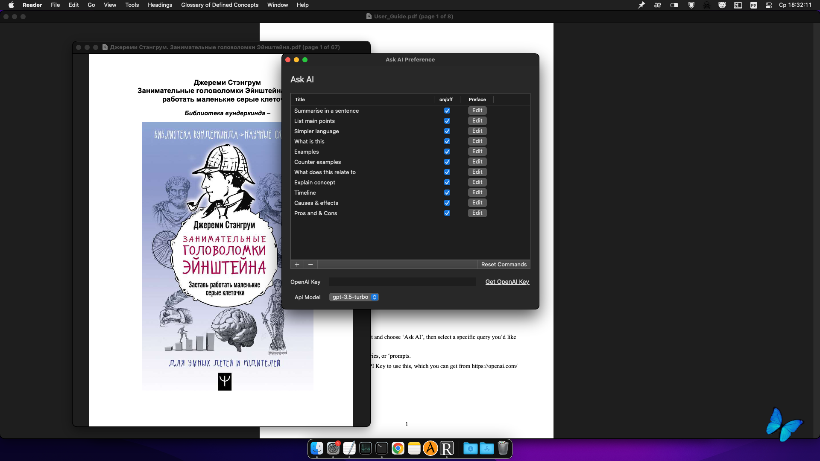
Task: Open the Tools menu
Action: pyautogui.click(x=132, y=5)
